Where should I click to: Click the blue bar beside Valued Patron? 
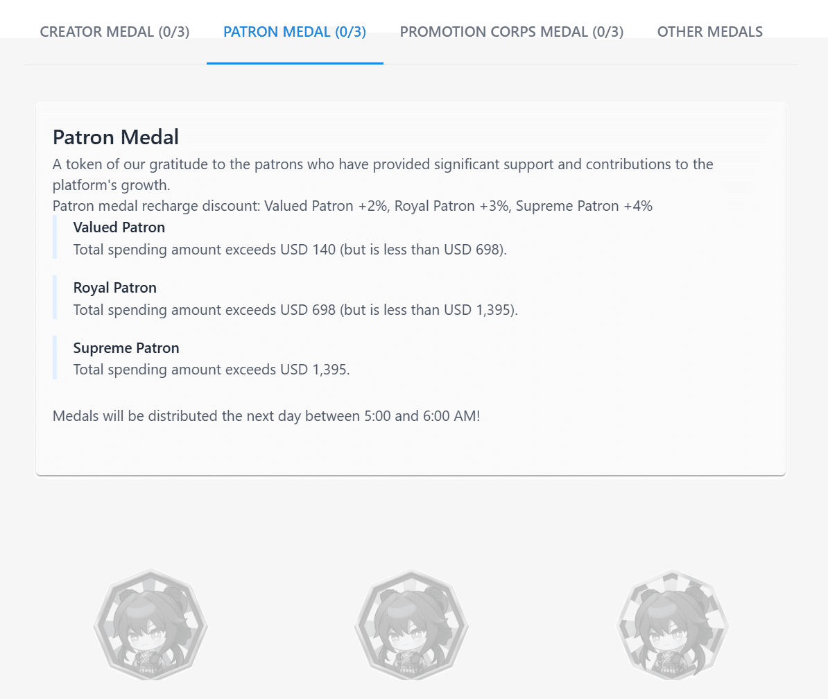tap(55, 237)
